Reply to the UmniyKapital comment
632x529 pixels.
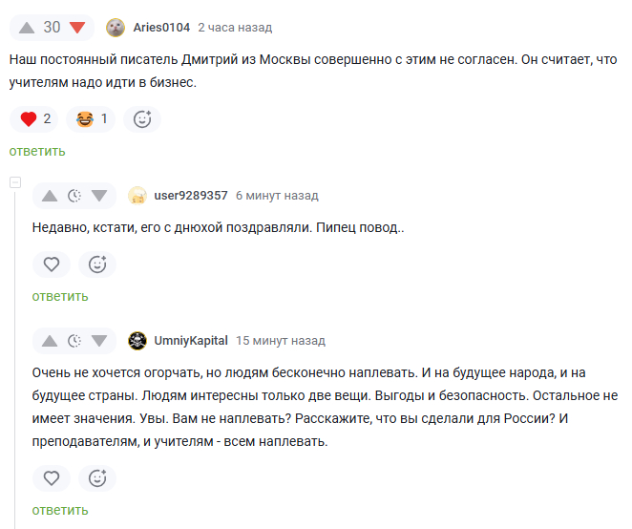click(x=59, y=510)
